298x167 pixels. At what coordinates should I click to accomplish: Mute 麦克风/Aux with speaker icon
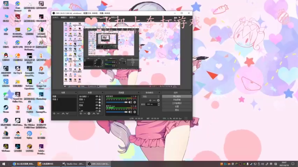point(130,112)
